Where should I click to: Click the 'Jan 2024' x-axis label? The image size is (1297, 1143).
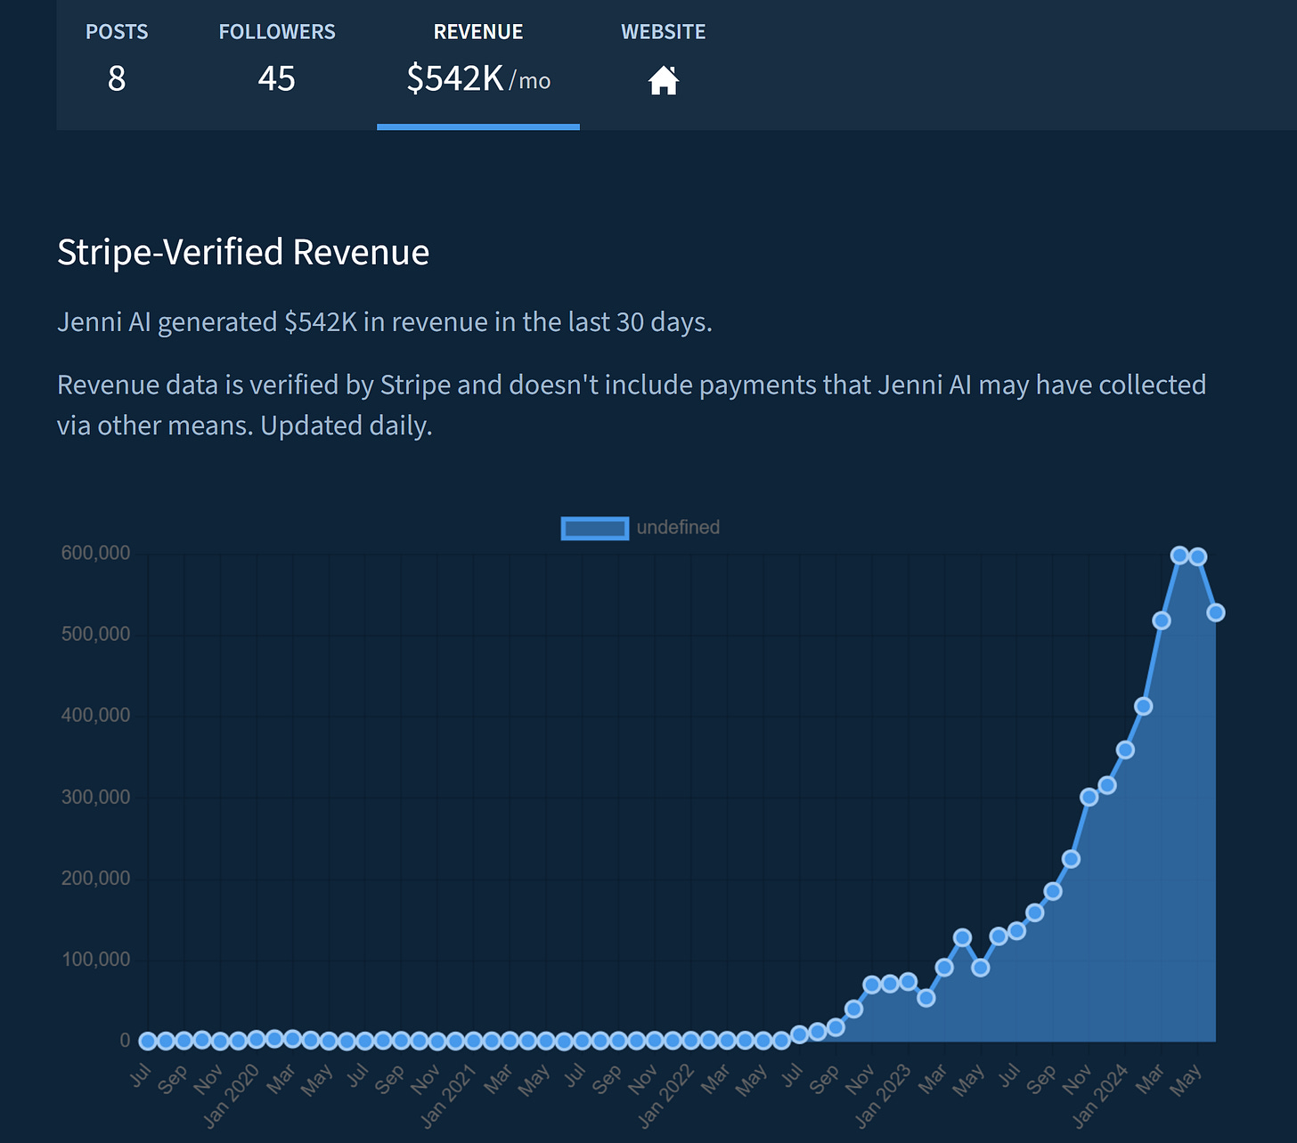[1100, 1095]
